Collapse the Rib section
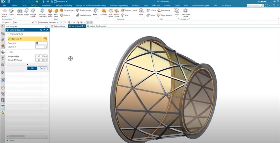This screenshot has height=143, width=280. click(x=8, y=52)
